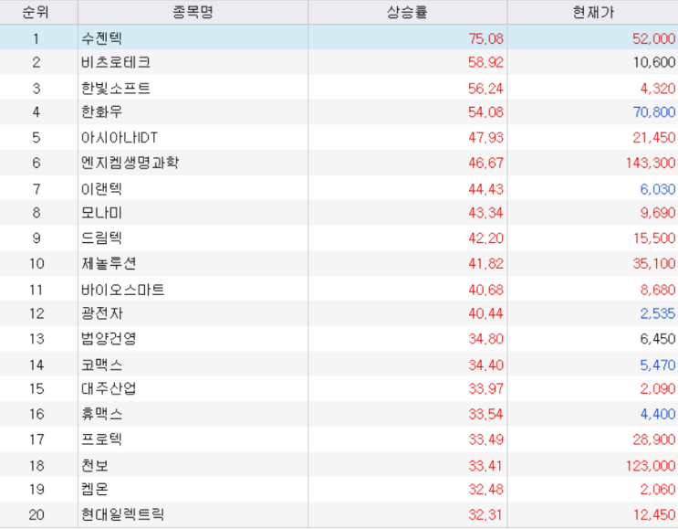Choose 광전자 in the list

point(102,313)
